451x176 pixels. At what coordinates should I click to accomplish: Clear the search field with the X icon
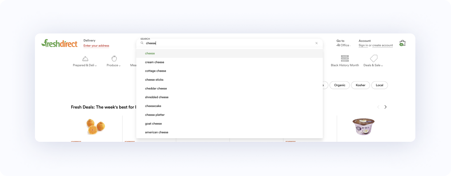316,43
